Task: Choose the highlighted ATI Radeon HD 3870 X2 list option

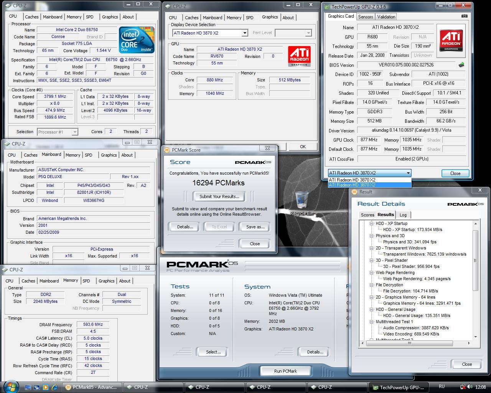Action: pos(369,185)
